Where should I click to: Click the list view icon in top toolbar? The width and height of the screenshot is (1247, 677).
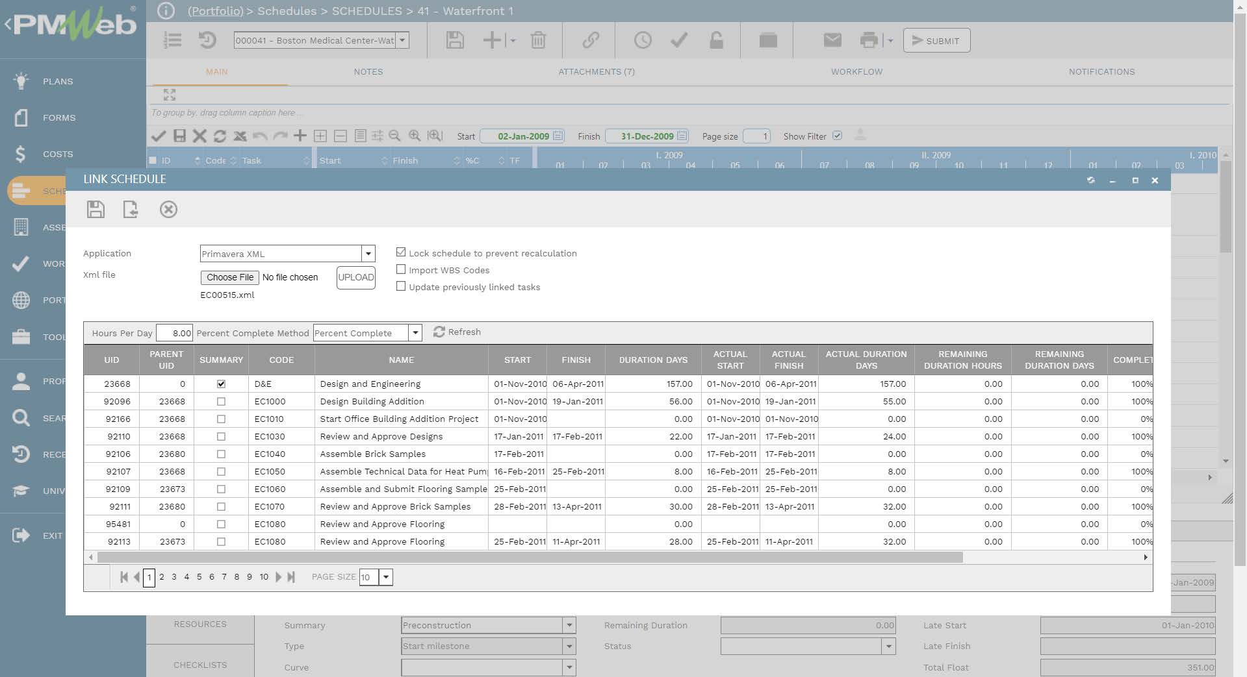(x=172, y=40)
